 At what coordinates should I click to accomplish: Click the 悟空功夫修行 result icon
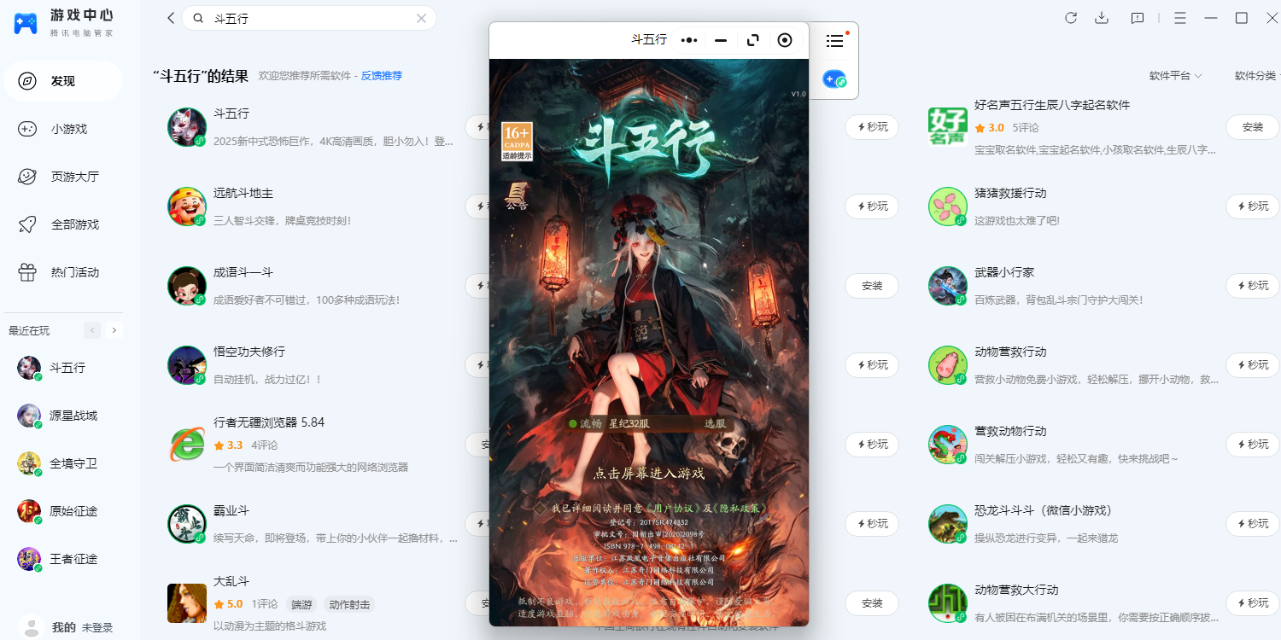(187, 365)
